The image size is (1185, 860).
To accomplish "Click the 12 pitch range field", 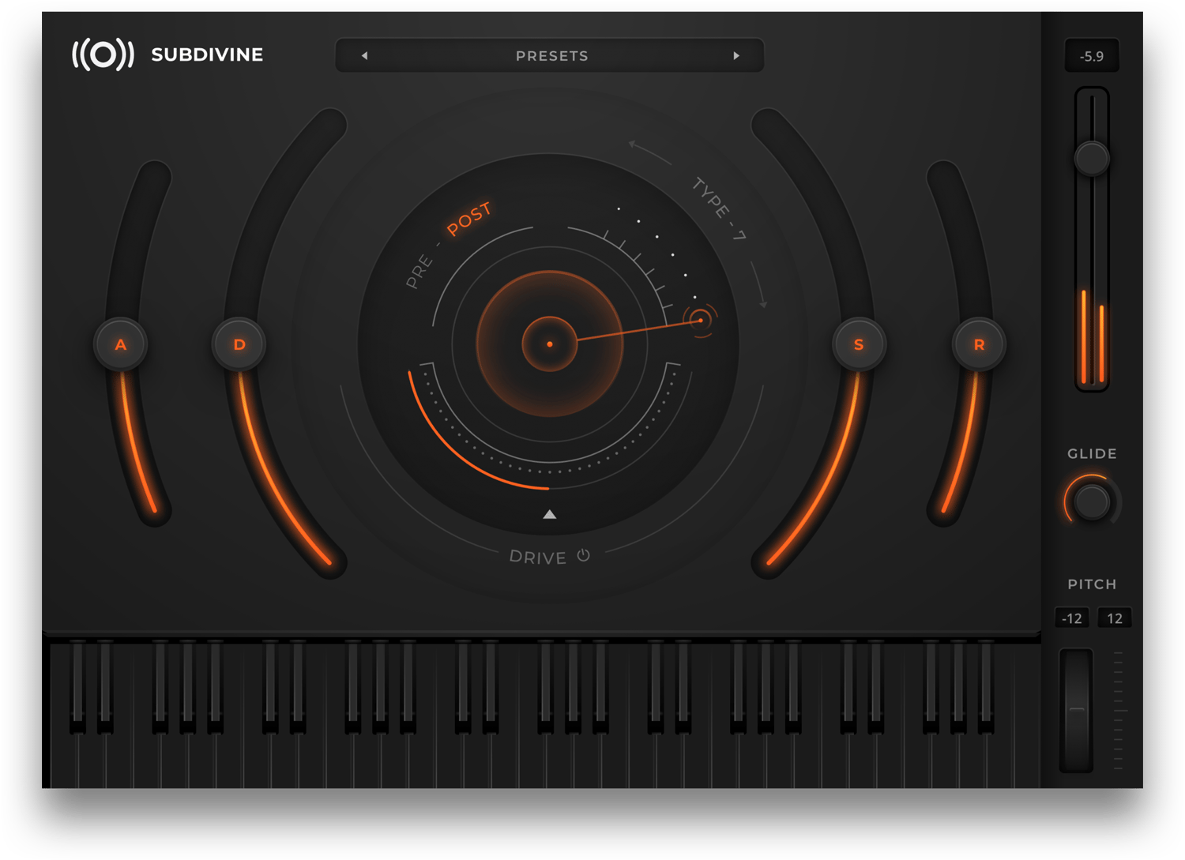I will click(x=1115, y=618).
